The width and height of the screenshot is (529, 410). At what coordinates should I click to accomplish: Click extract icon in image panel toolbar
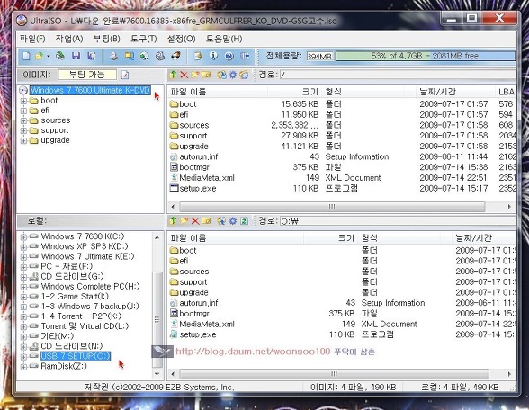(x=221, y=75)
